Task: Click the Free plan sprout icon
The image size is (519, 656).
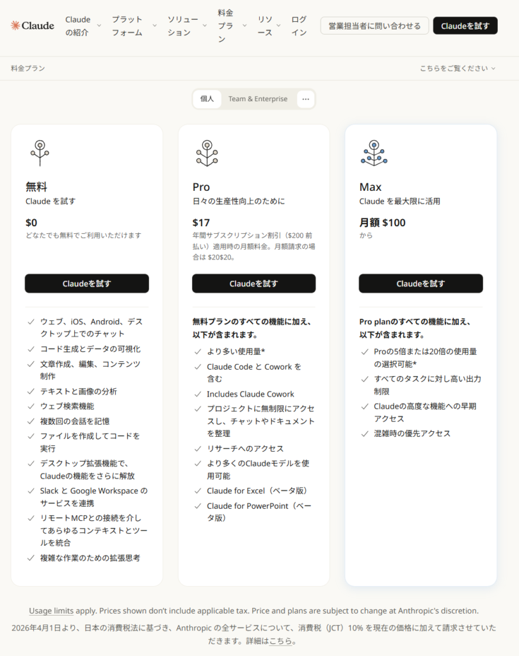Action: tap(40, 153)
